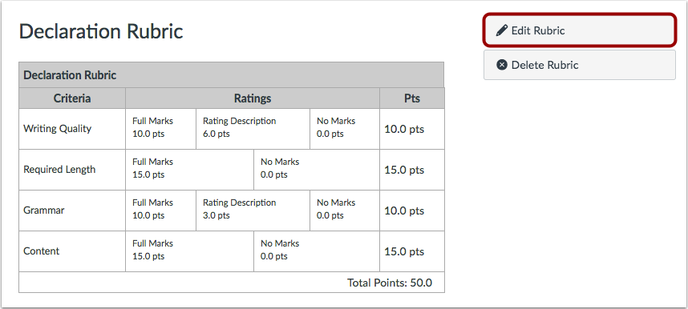Click the Required Length 15.0 pts points cell

point(412,170)
